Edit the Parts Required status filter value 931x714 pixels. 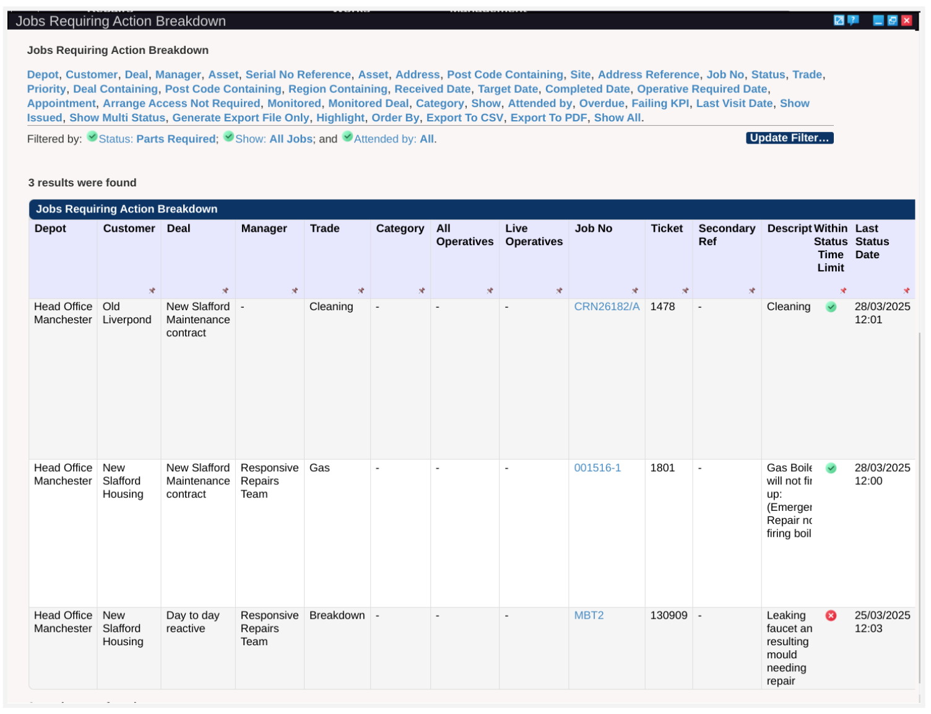coord(176,139)
